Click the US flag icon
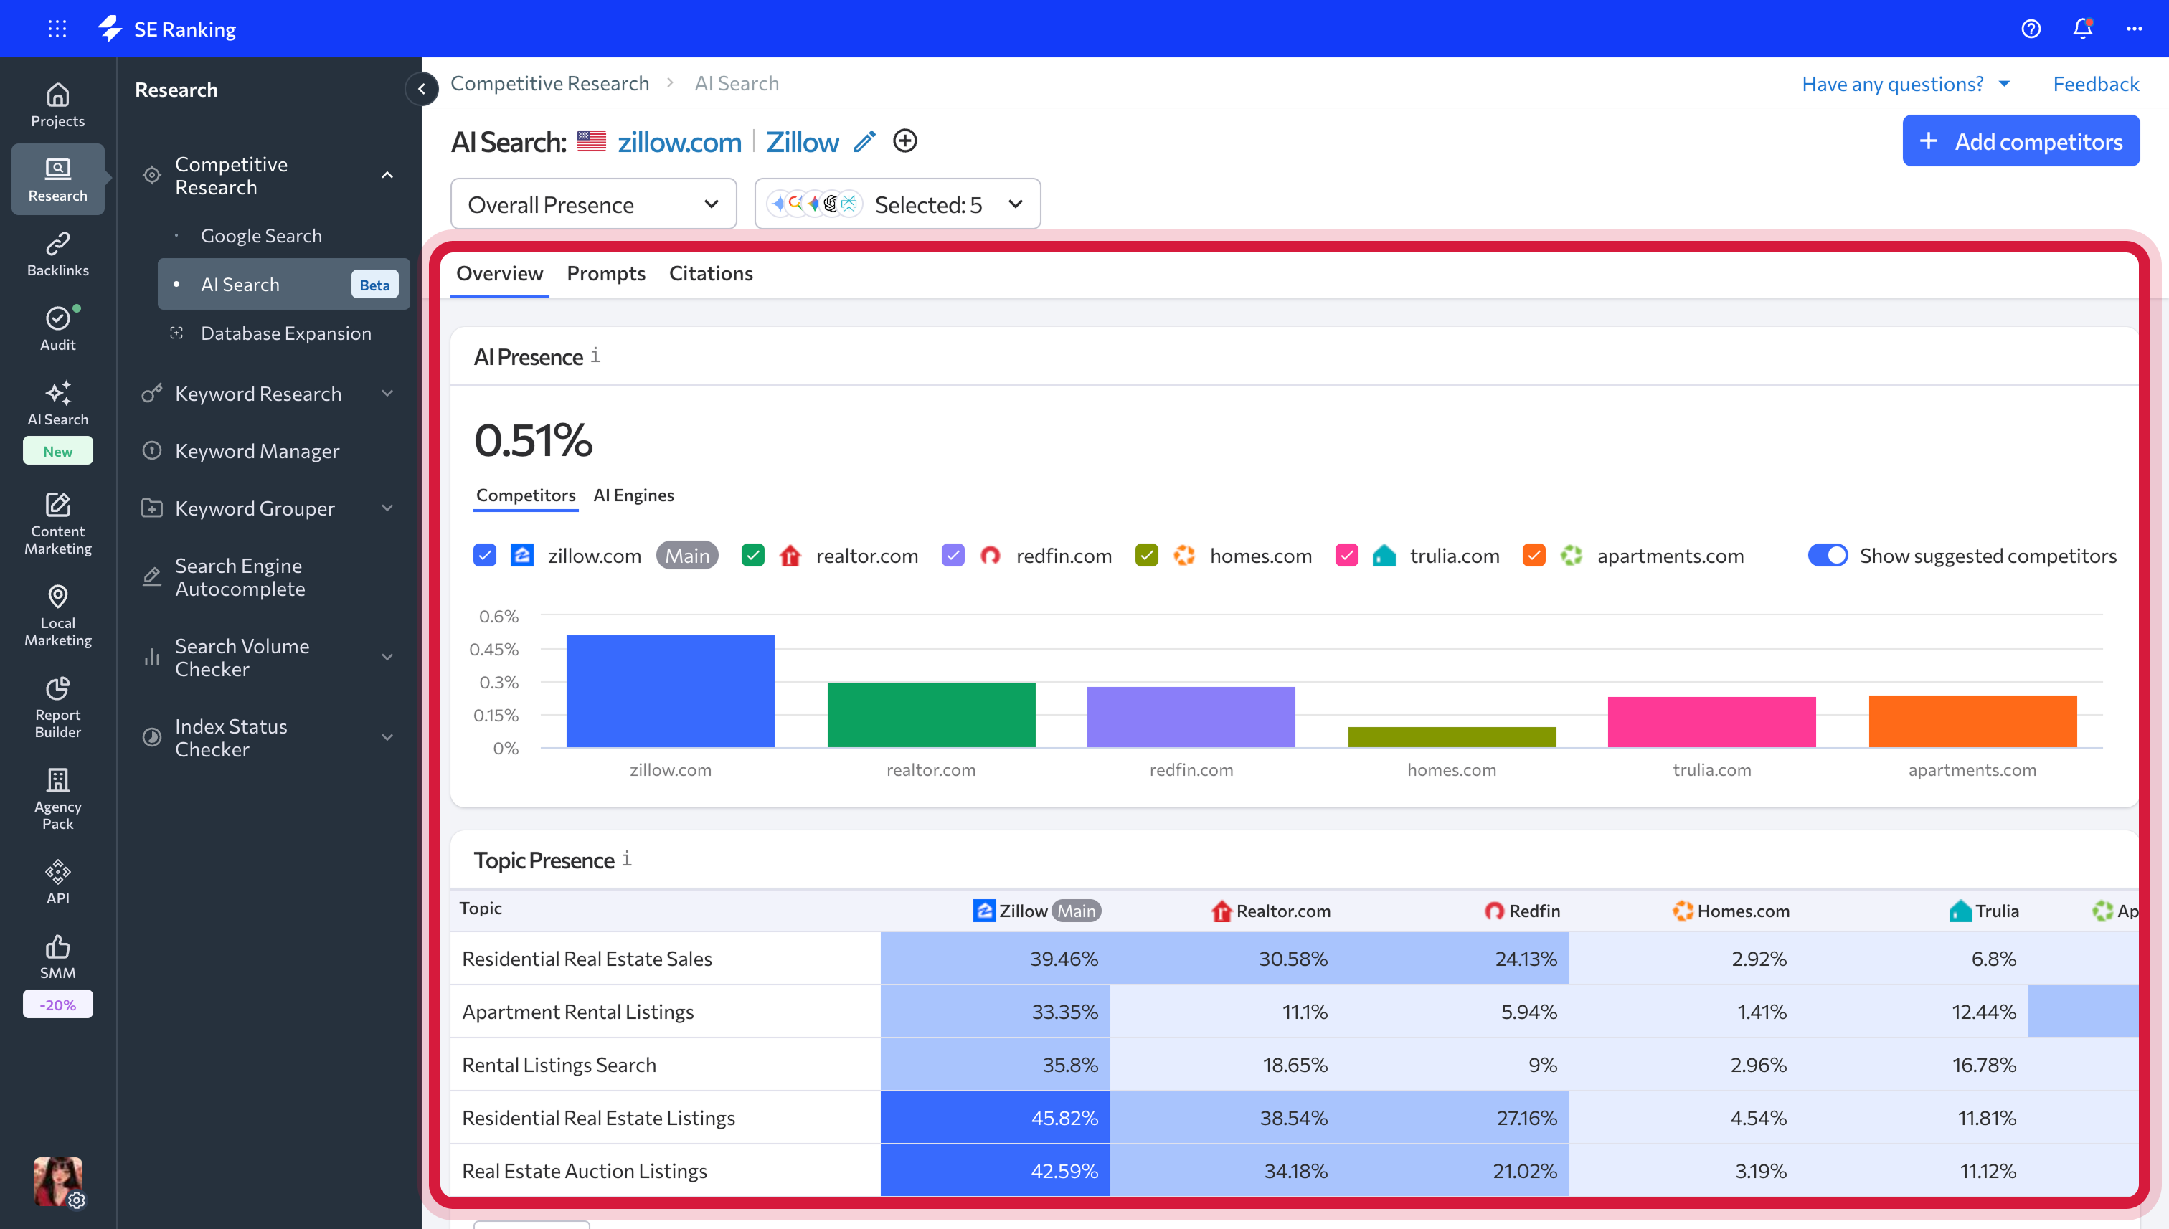 pos(591,141)
